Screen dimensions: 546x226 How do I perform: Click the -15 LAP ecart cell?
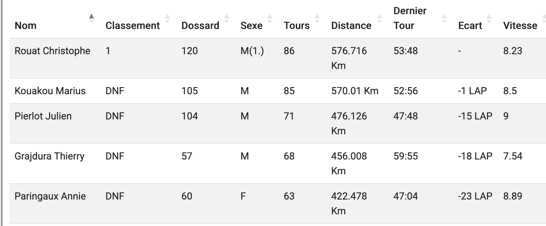[x=475, y=116]
